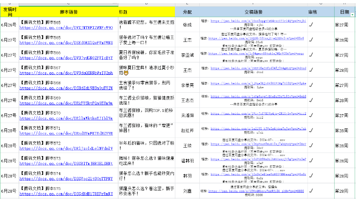Select assignee cell 刘鑫
The width and height of the screenshot is (356, 202).
pyautogui.click(x=187, y=191)
